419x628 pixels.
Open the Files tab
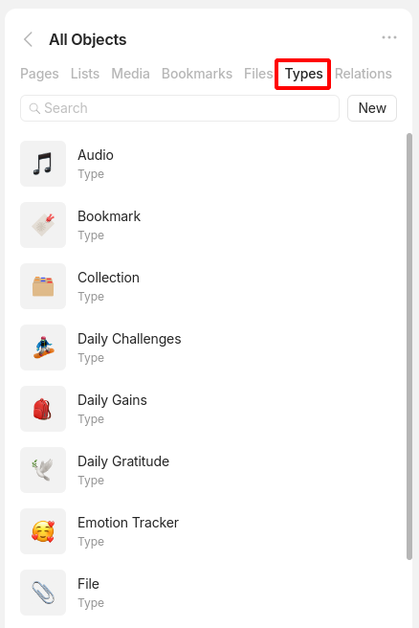[258, 74]
